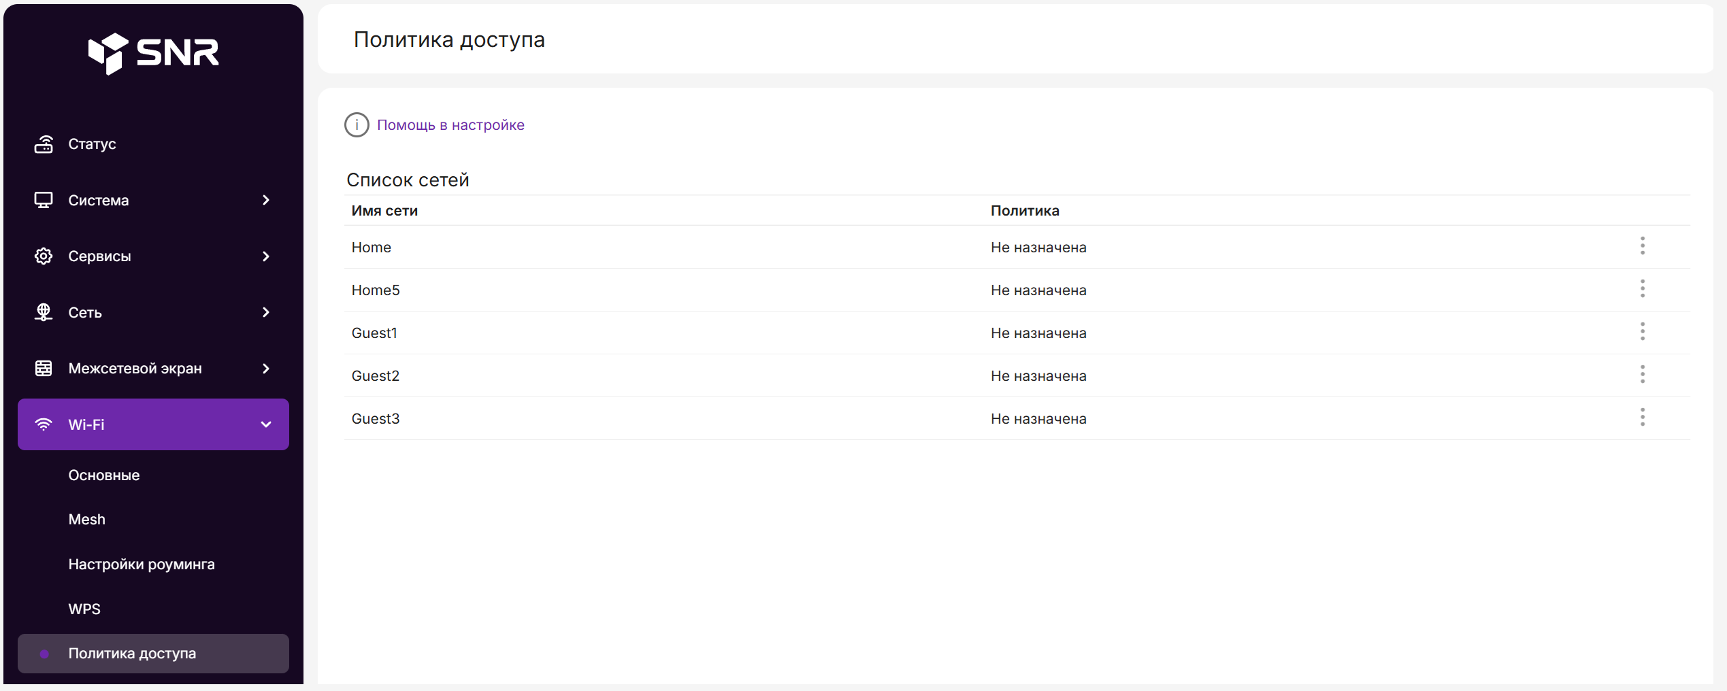Image resolution: width=1727 pixels, height=691 pixels.
Task: Click the SNR logo in sidebar
Action: 154,52
